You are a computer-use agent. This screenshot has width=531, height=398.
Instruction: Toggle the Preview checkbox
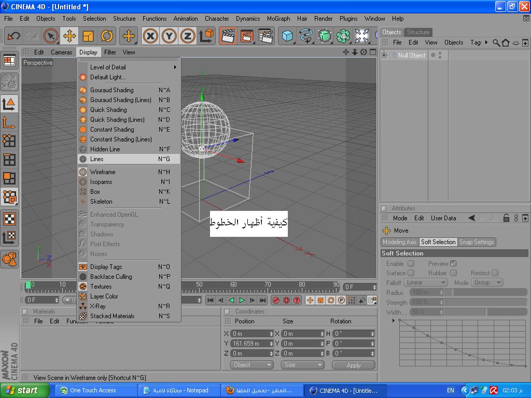click(453, 263)
